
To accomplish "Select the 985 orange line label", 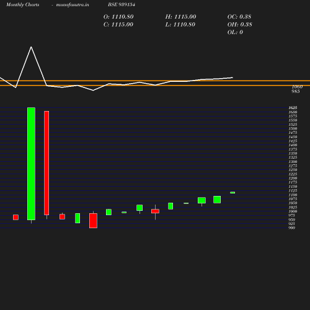I will (296, 91).
